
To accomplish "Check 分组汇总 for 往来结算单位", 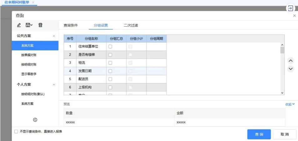I will [110, 47].
